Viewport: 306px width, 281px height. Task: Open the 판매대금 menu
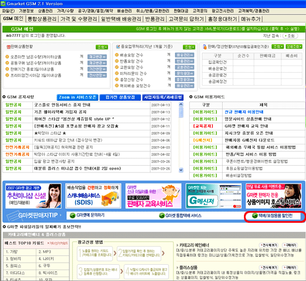[x=181, y=11]
